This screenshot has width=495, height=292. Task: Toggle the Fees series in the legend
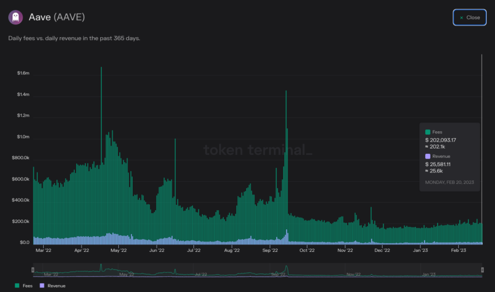pyautogui.click(x=24, y=286)
